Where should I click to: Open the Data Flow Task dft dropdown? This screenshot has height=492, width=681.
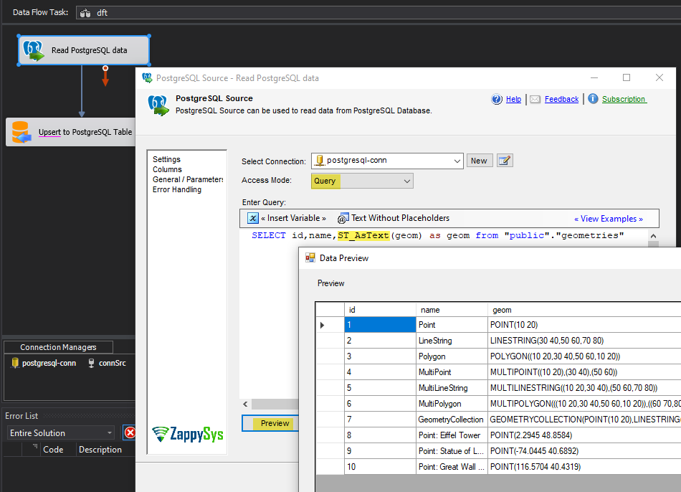[378, 13]
